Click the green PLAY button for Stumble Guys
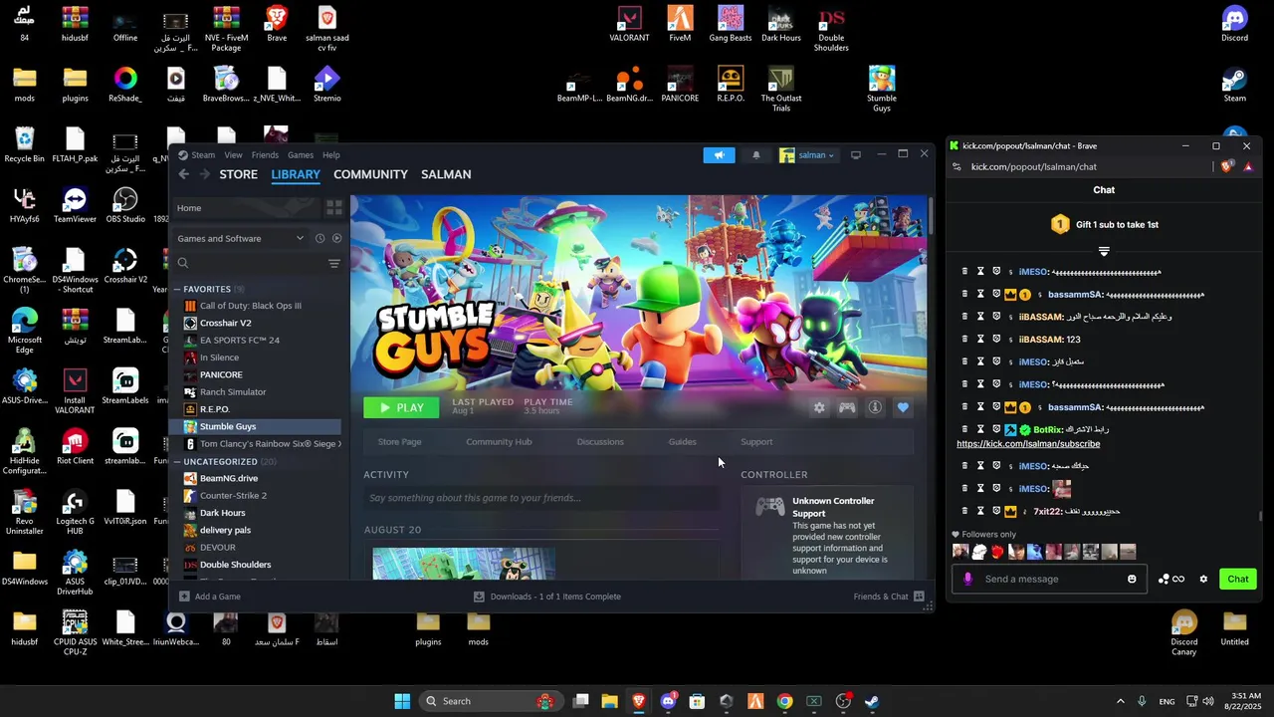Screen dimensions: 1274x717 tap(401, 407)
